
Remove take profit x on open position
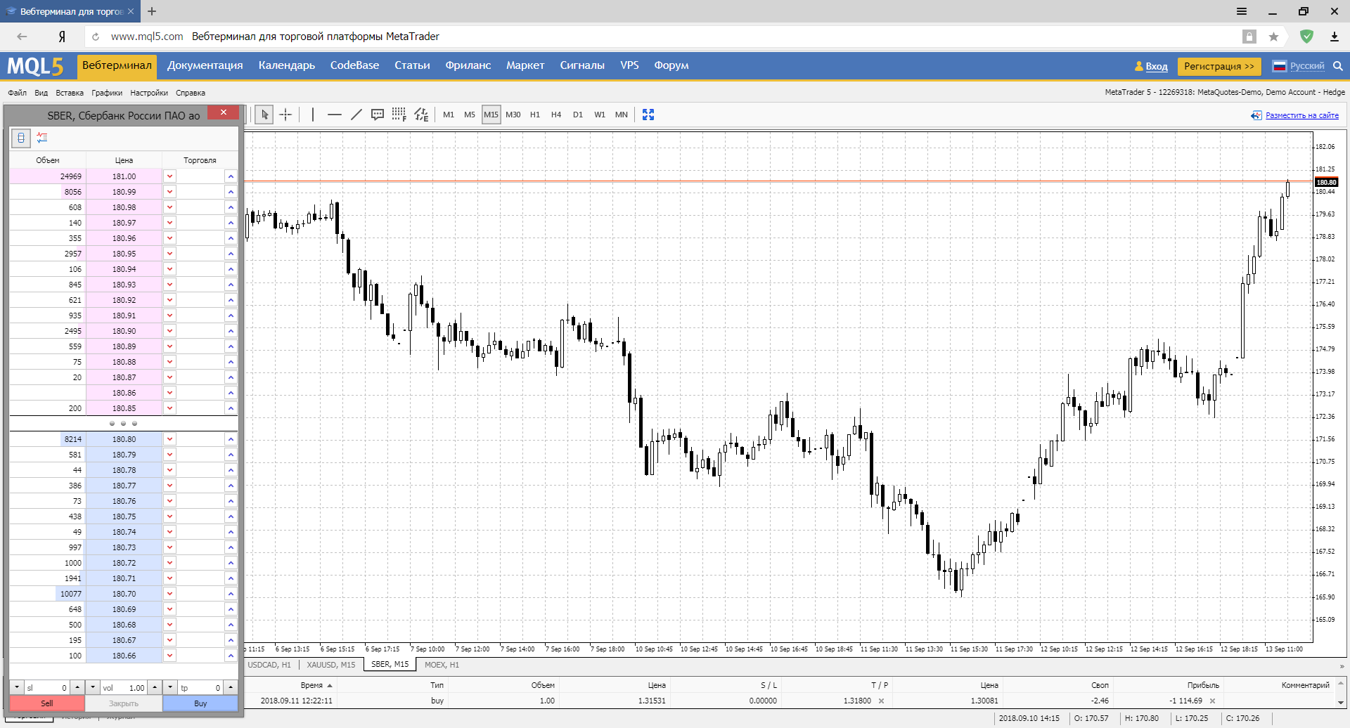point(881,701)
